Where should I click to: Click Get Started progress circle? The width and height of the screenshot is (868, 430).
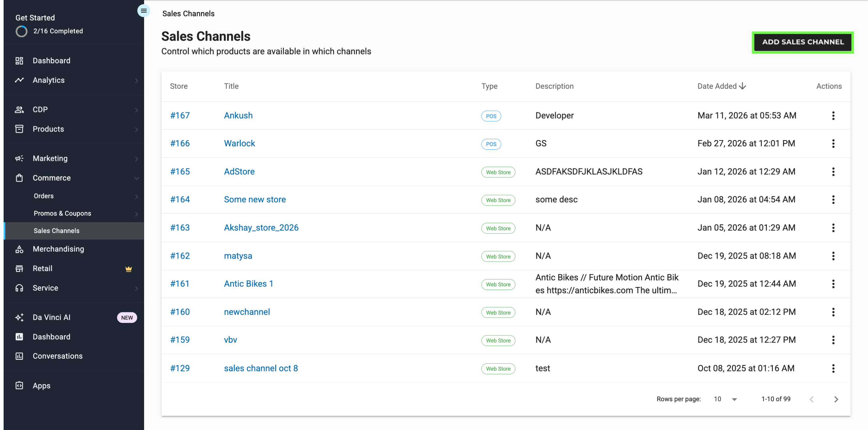22,31
